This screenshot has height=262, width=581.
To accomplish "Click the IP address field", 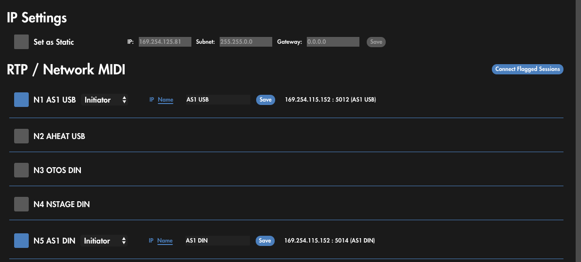I will tap(165, 42).
